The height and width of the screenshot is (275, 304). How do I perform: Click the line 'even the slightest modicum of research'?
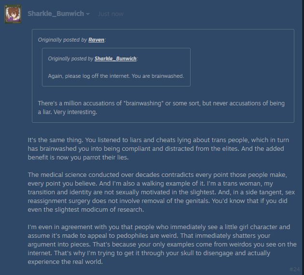tap(86, 210)
